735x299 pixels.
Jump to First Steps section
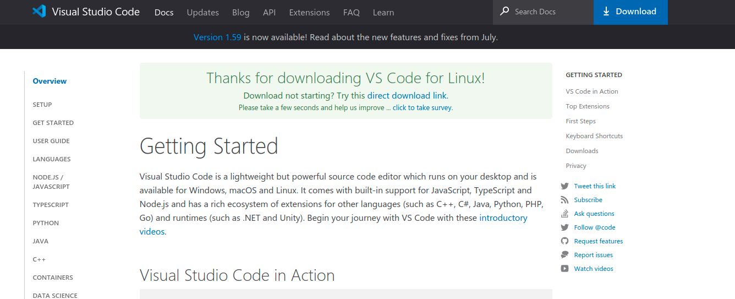click(581, 121)
